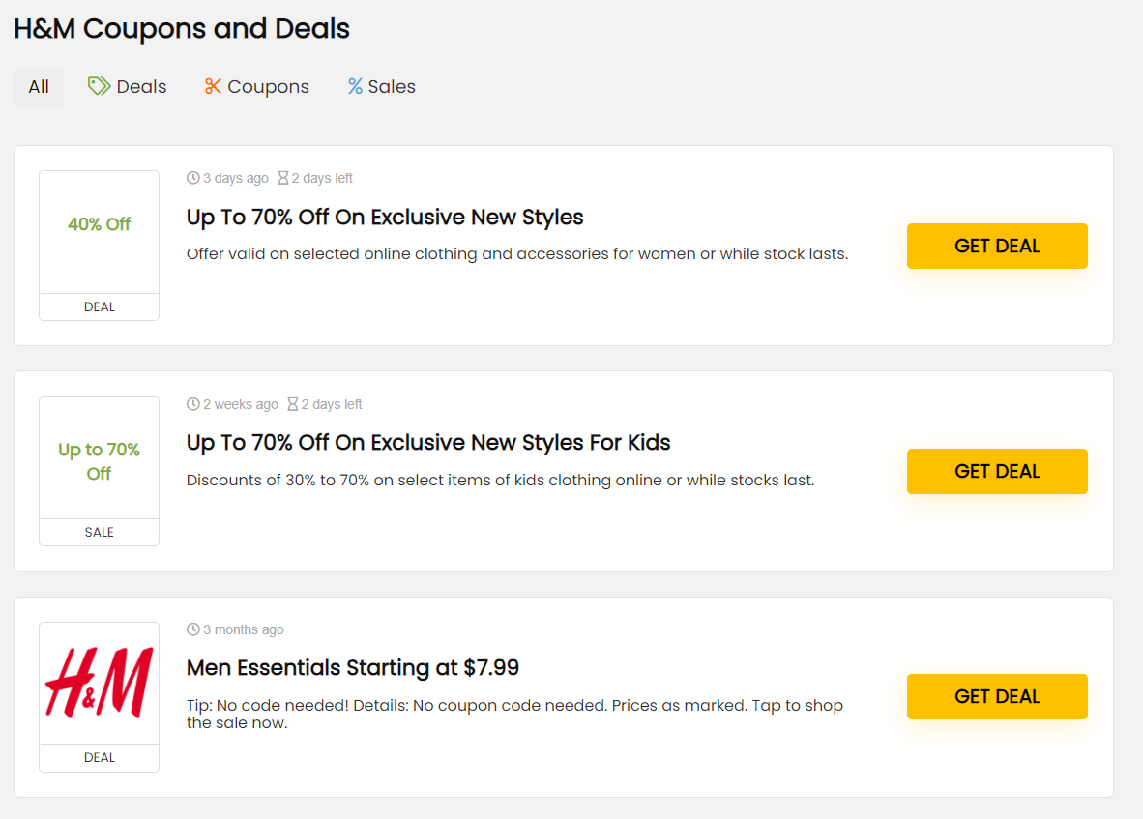Click the hourglass icon in the kids sale card
Viewport: 1143px width, 819px height.
click(293, 404)
